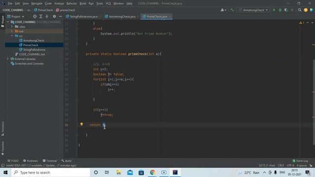Click the quick-fix light bulb

pyautogui.click(x=82, y=124)
